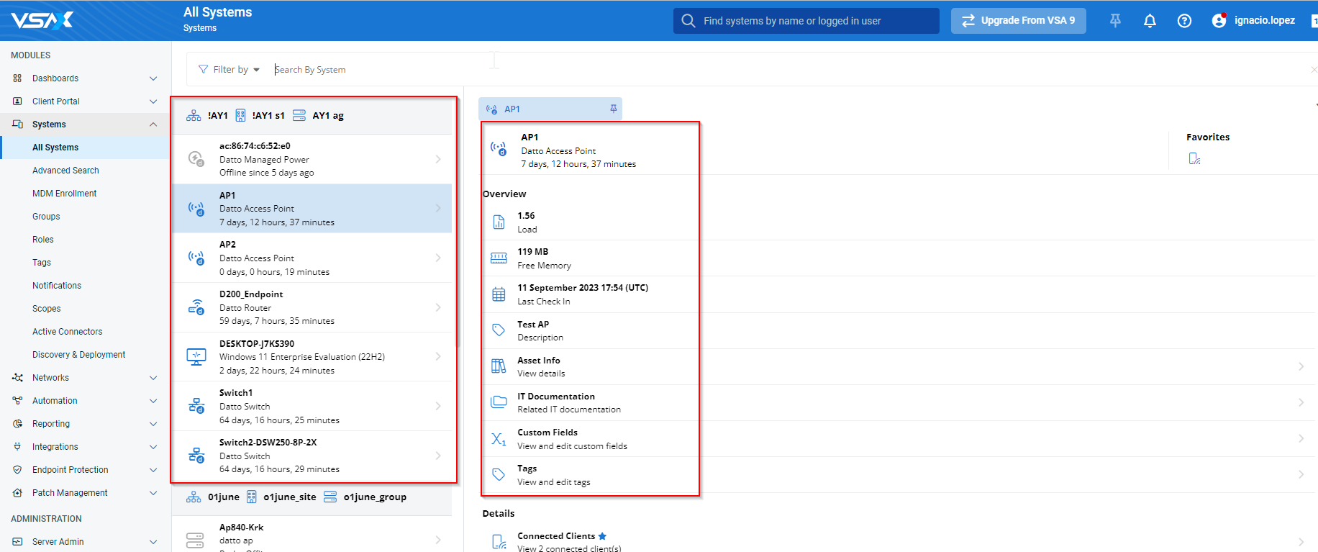This screenshot has height=552, width=1318.
Task: Expand the Patch Management module
Action: point(153,493)
